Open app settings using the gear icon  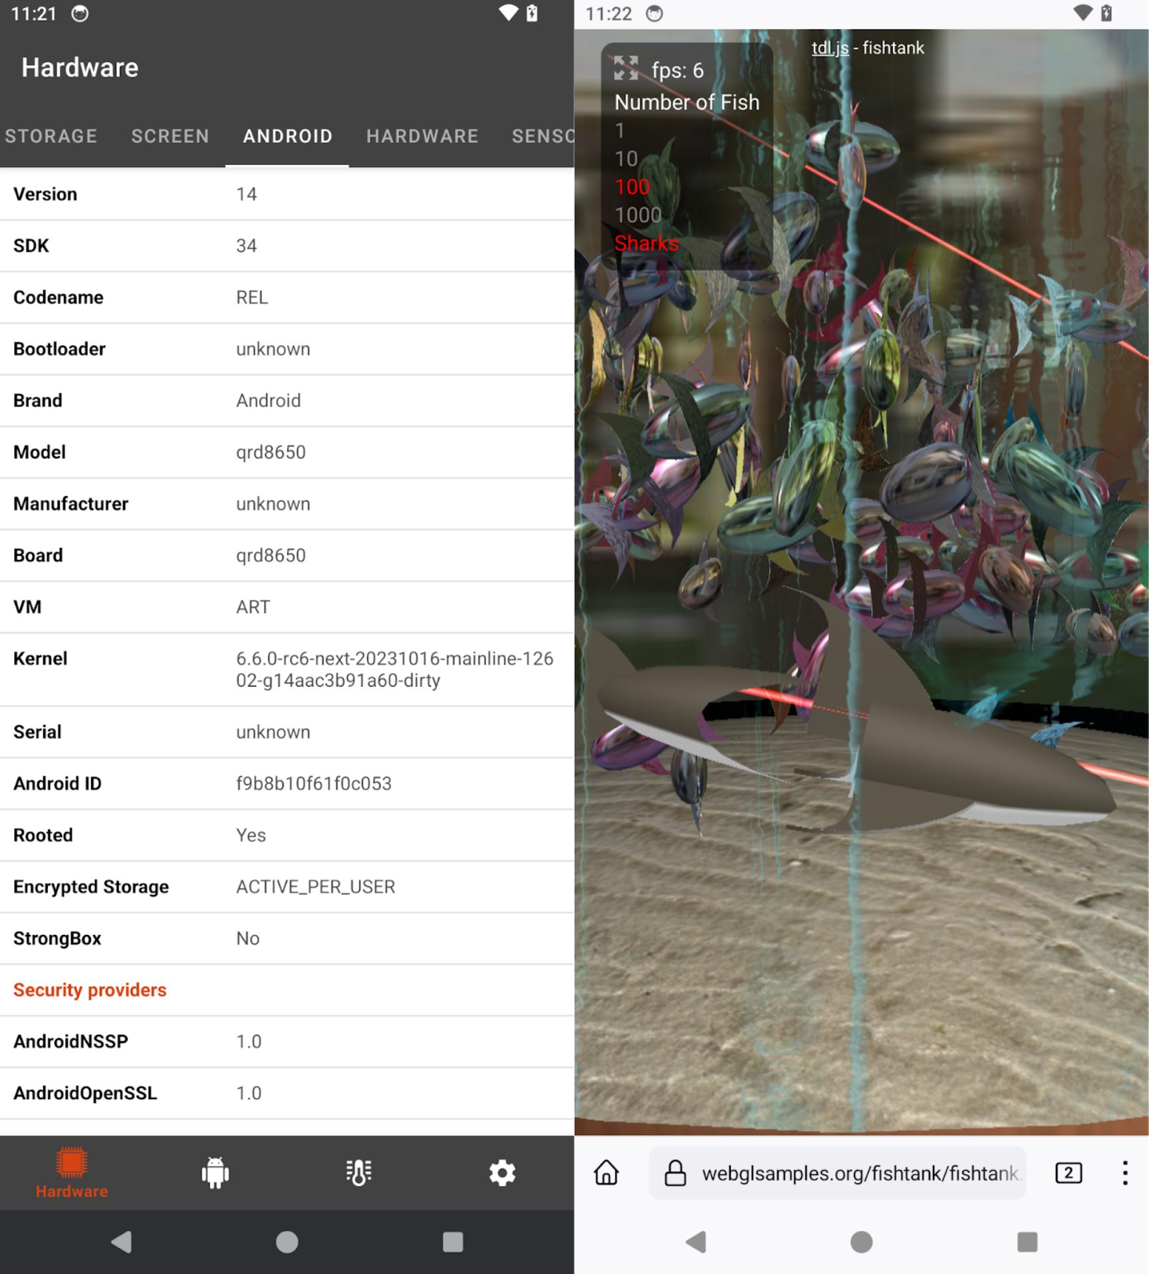pos(501,1172)
